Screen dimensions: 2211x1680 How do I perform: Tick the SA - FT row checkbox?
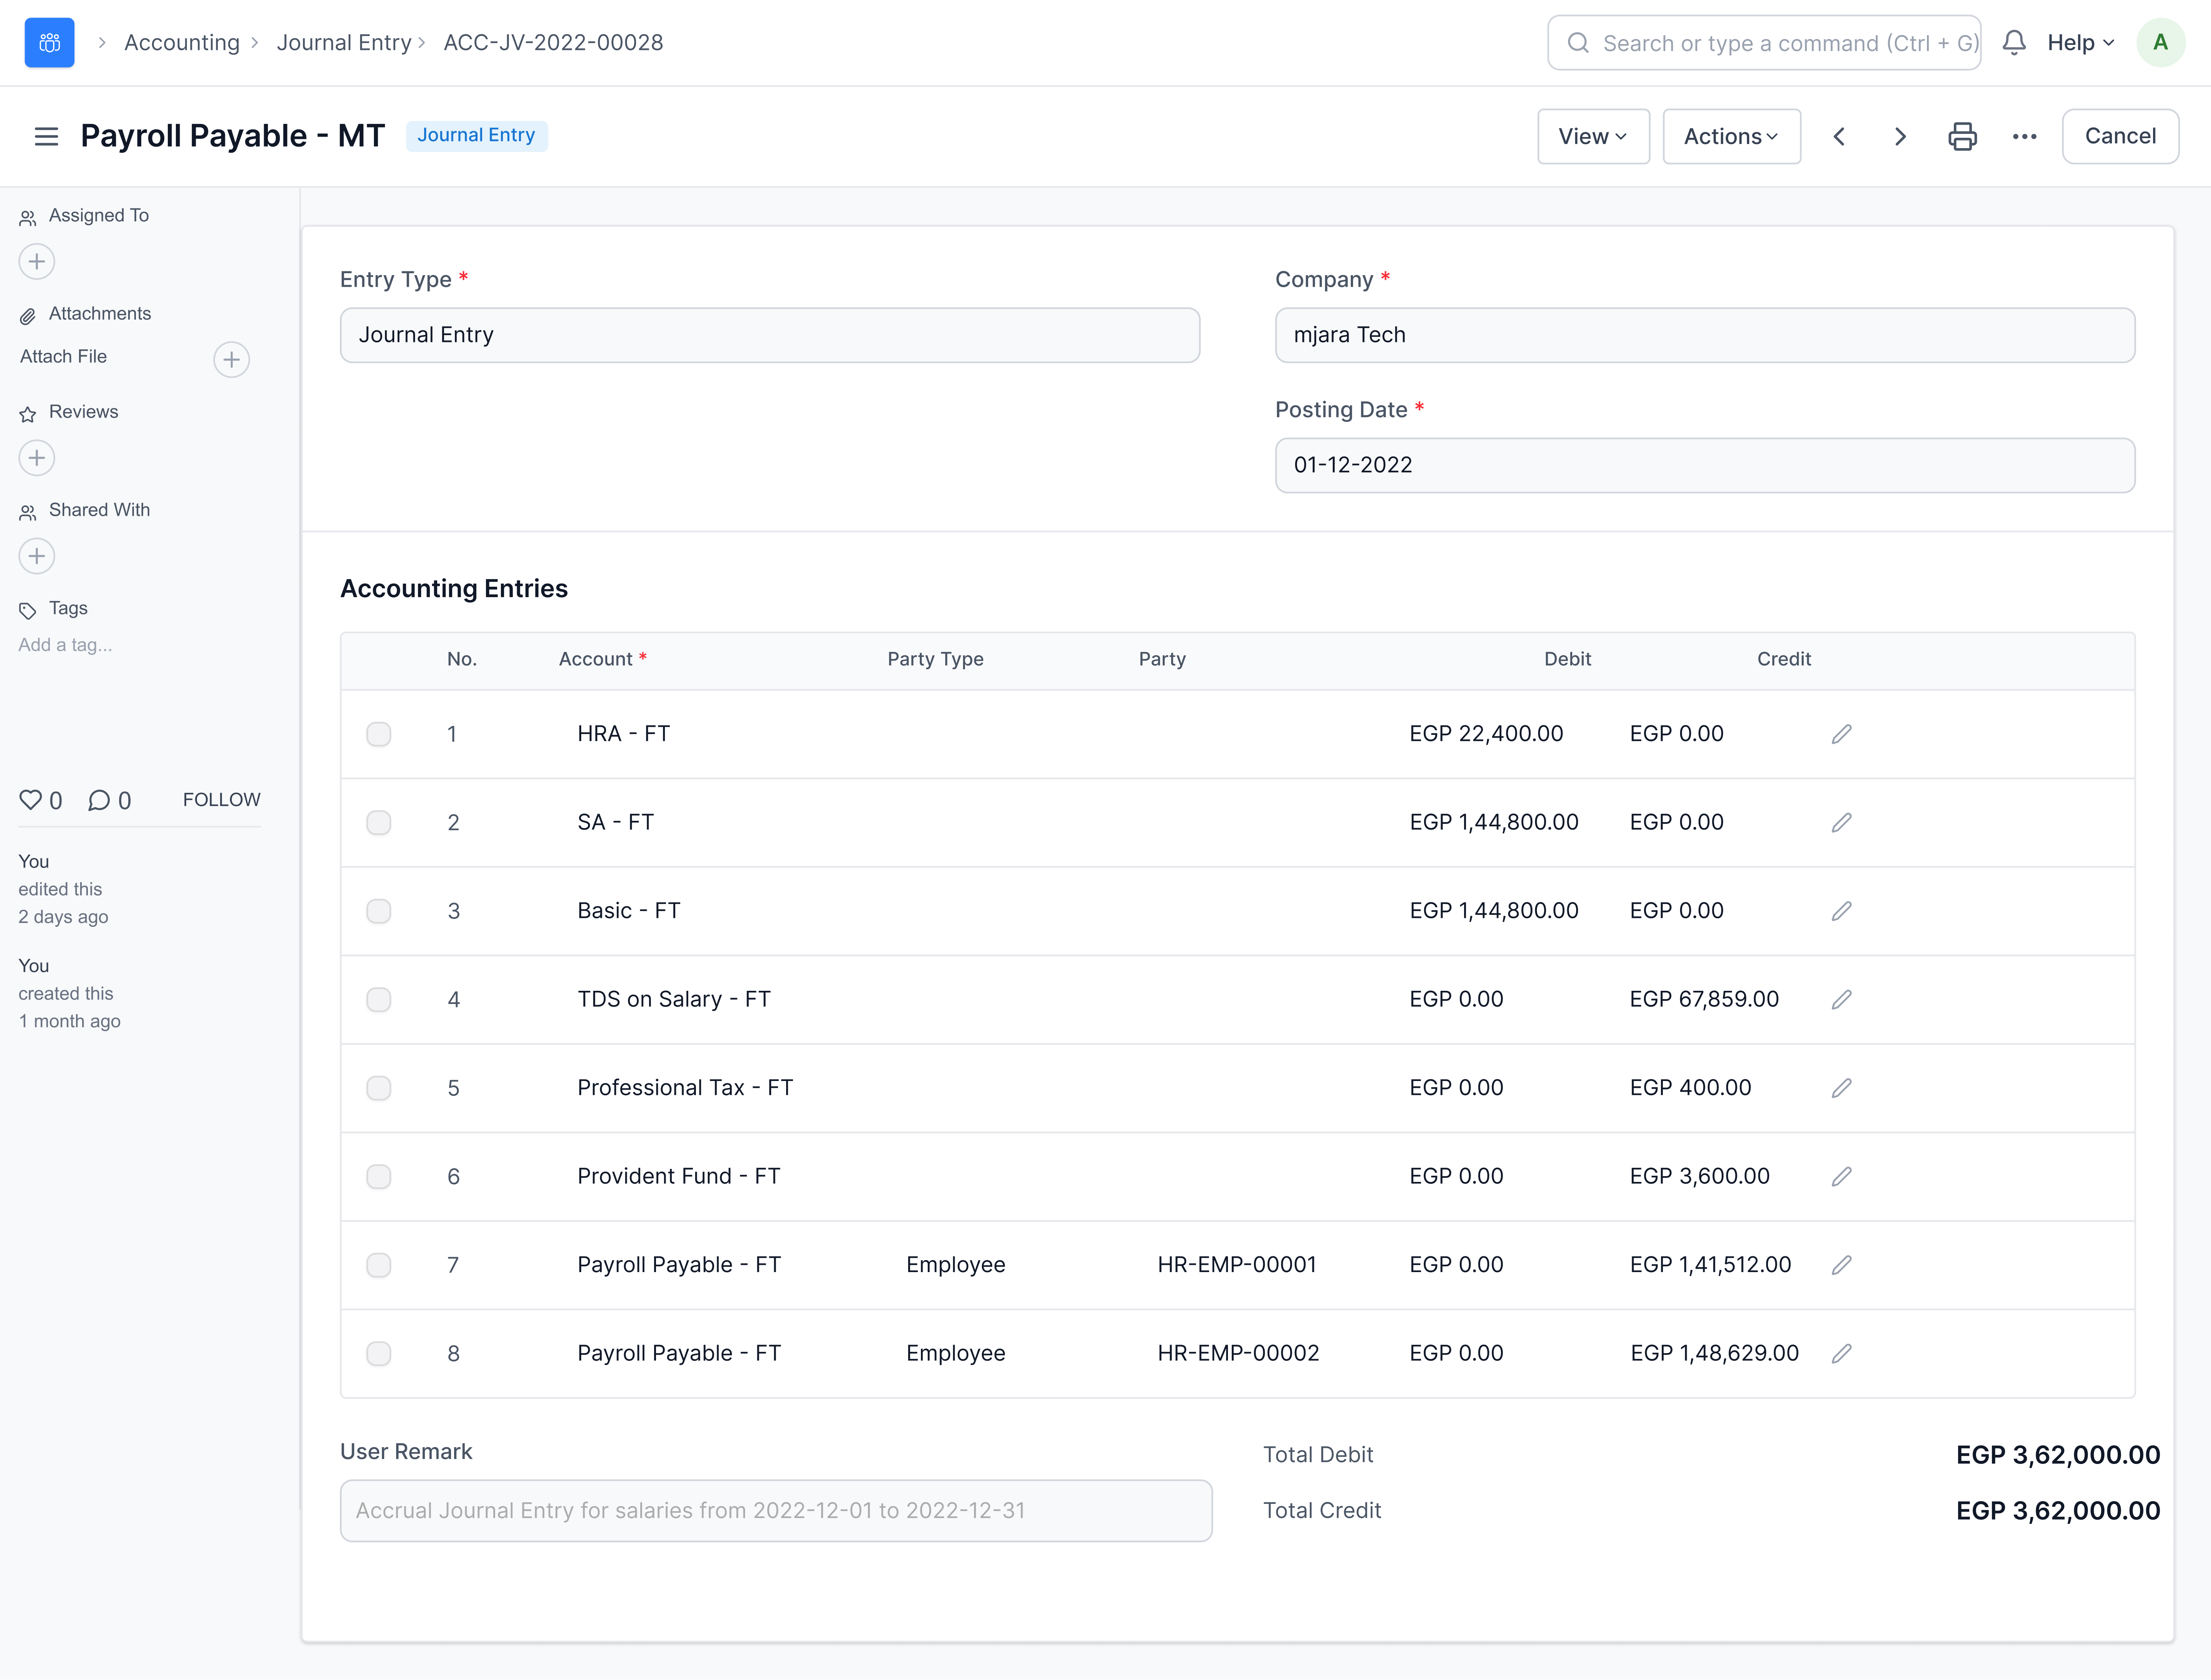point(378,822)
